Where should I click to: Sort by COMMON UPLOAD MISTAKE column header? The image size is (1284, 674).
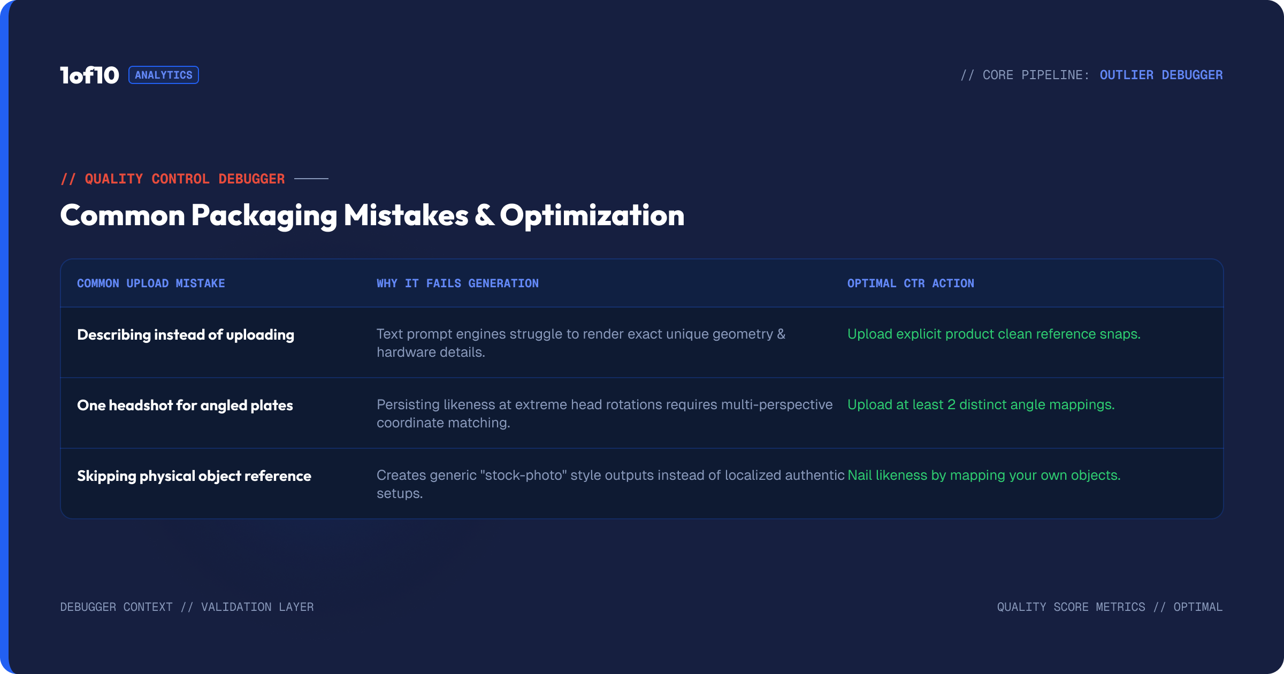(x=151, y=284)
